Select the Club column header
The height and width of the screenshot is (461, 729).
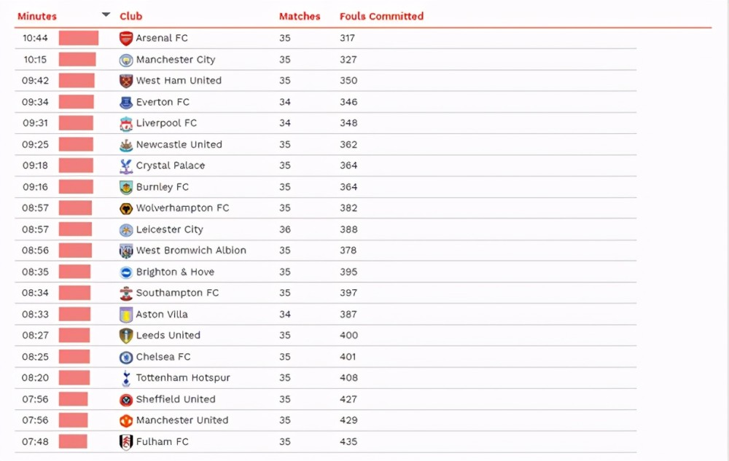[130, 16]
